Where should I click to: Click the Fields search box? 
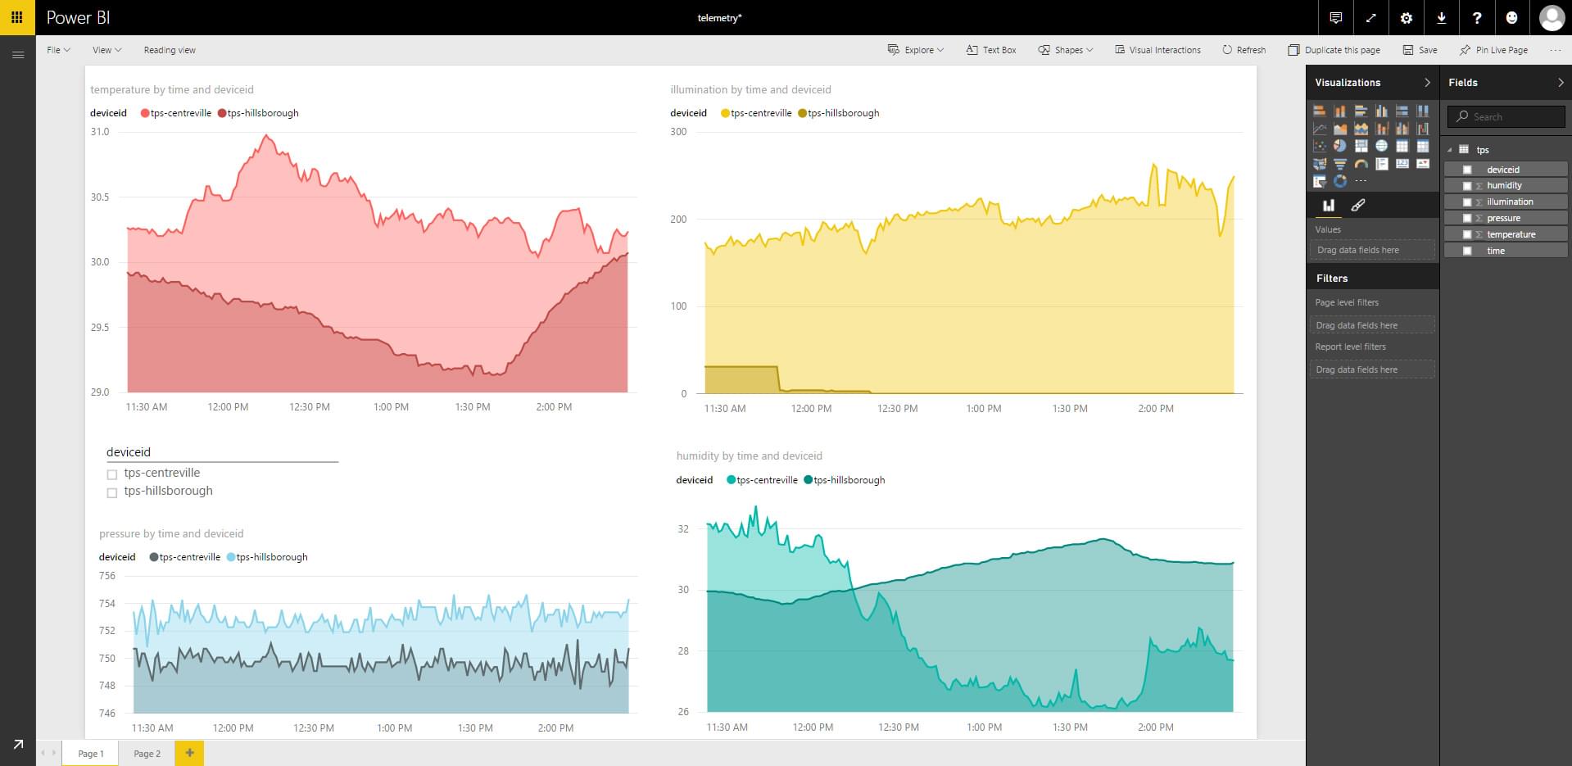(x=1506, y=117)
